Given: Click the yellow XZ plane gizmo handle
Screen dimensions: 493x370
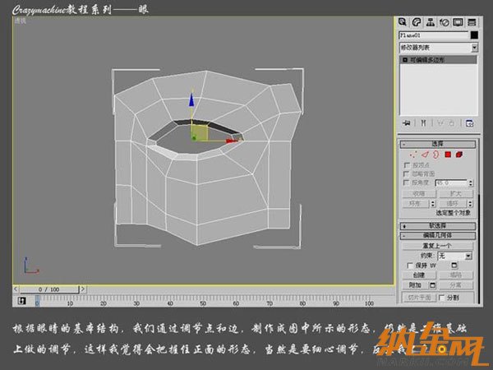Looking at the screenshot, I should (200, 132).
